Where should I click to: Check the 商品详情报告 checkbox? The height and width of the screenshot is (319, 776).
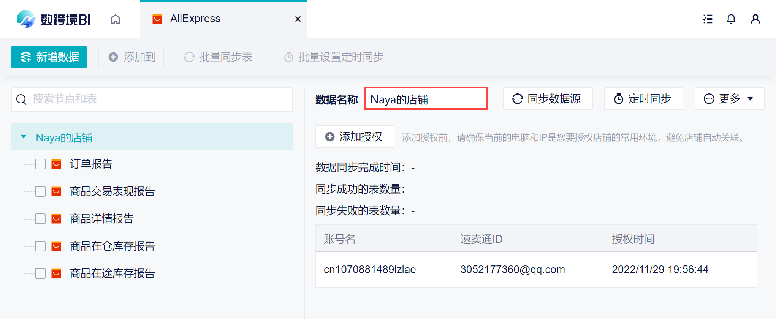[40, 219]
